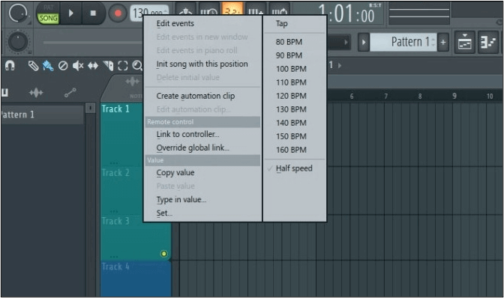Viewport: 504px width, 298px height.
Task: Select Track 2 header
Action: 121,190
